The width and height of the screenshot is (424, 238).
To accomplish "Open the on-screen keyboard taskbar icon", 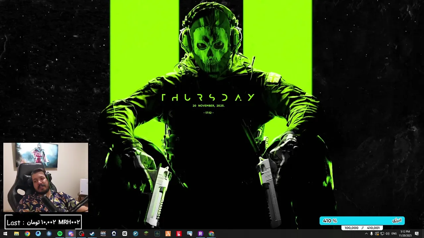I will 190,234.
